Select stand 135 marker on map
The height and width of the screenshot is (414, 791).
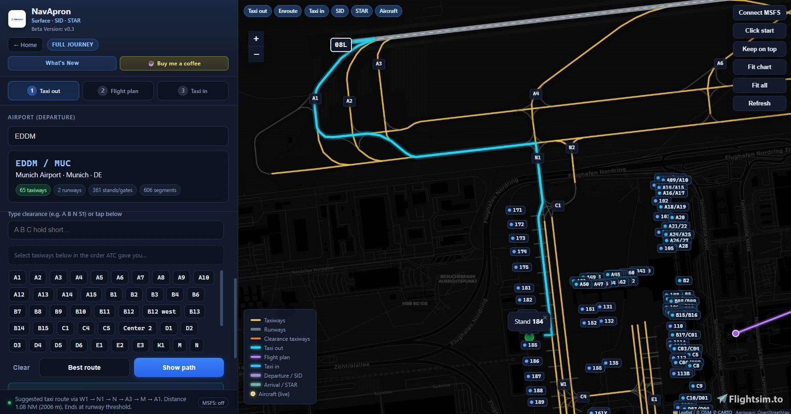click(612, 363)
